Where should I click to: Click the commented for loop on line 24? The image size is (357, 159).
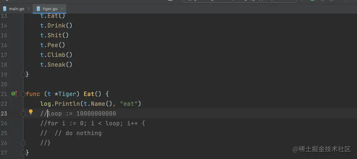pos(92,123)
